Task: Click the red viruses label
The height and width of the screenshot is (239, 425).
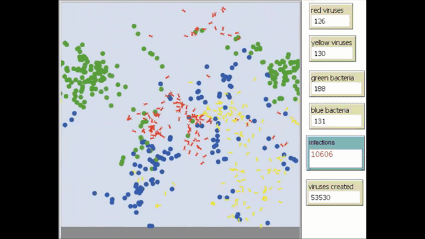Action: (x=327, y=11)
